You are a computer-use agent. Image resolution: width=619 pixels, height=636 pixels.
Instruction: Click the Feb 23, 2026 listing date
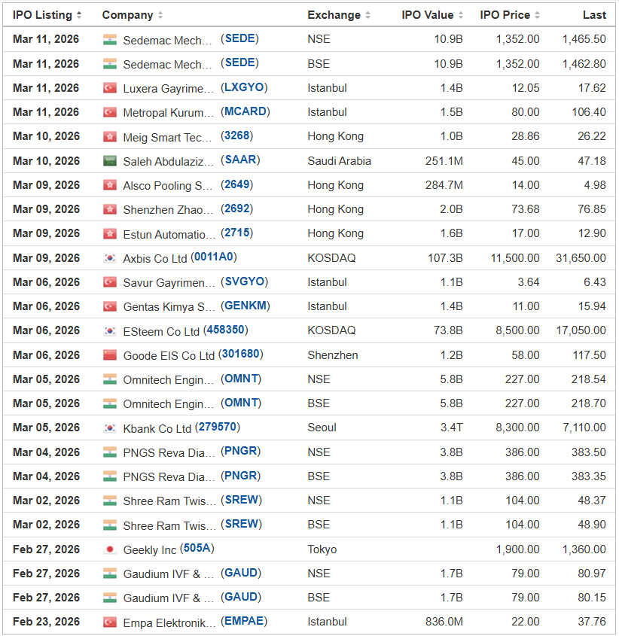(46, 622)
